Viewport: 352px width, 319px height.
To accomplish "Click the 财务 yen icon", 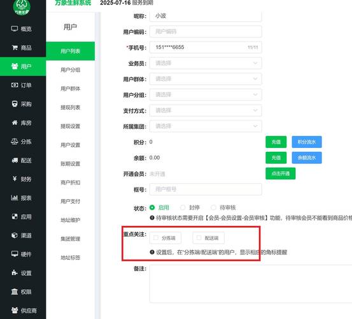I will coord(15,179).
